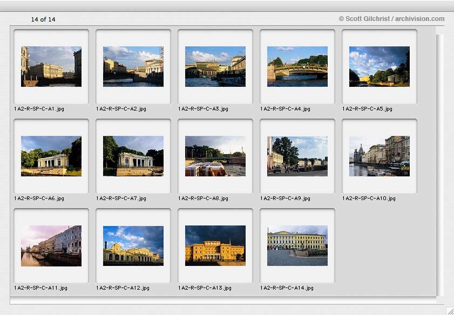
Task: Click the filename label 1A2-R-SP-C-A1.jpg
Action: [39, 109]
